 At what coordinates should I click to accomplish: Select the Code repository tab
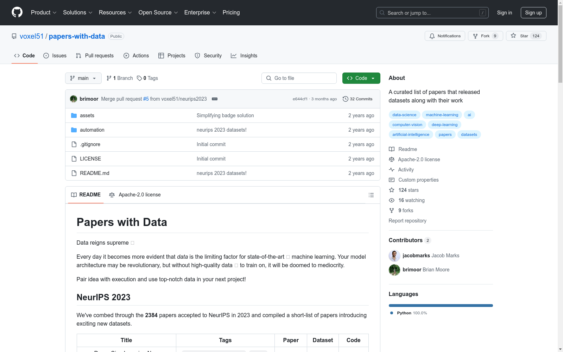point(25,56)
